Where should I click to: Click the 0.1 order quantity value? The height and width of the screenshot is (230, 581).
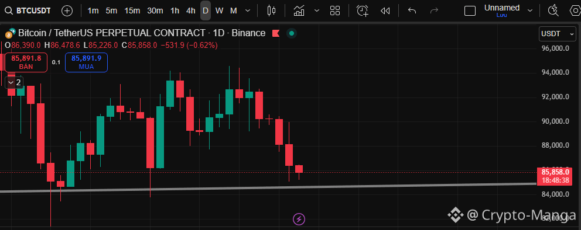[x=56, y=62]
